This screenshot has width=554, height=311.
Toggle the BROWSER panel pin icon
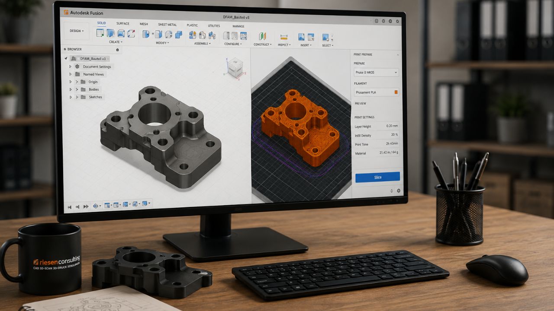[117, 50]
